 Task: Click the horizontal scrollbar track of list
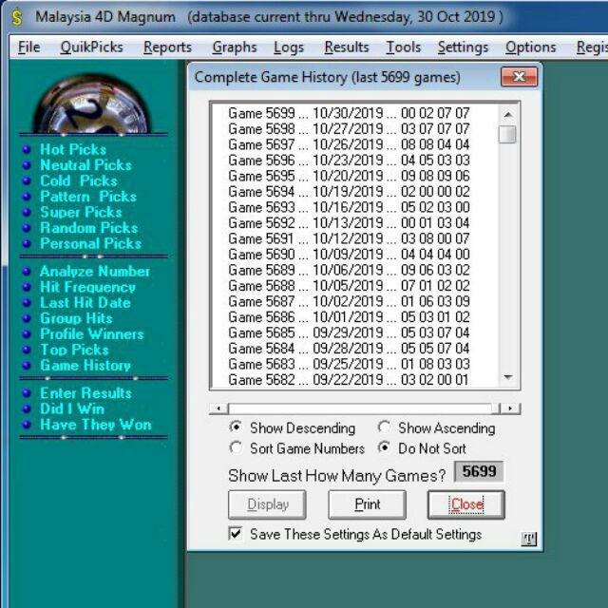tap(361, 408)
